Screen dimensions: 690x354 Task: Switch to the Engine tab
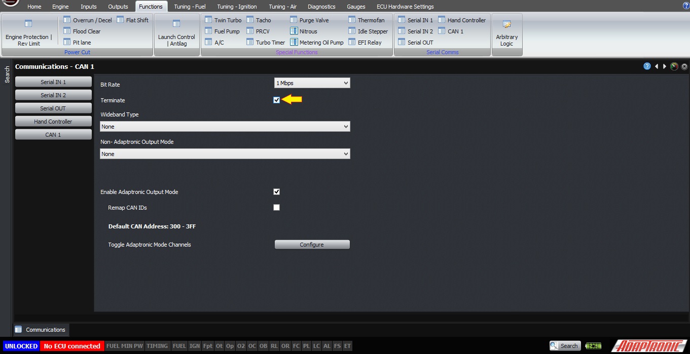tap(60, 7)
